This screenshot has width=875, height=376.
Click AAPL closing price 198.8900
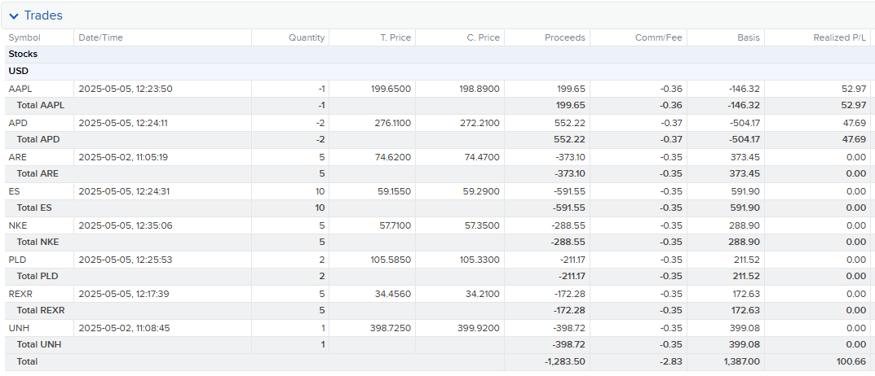(x=479, y=89)
